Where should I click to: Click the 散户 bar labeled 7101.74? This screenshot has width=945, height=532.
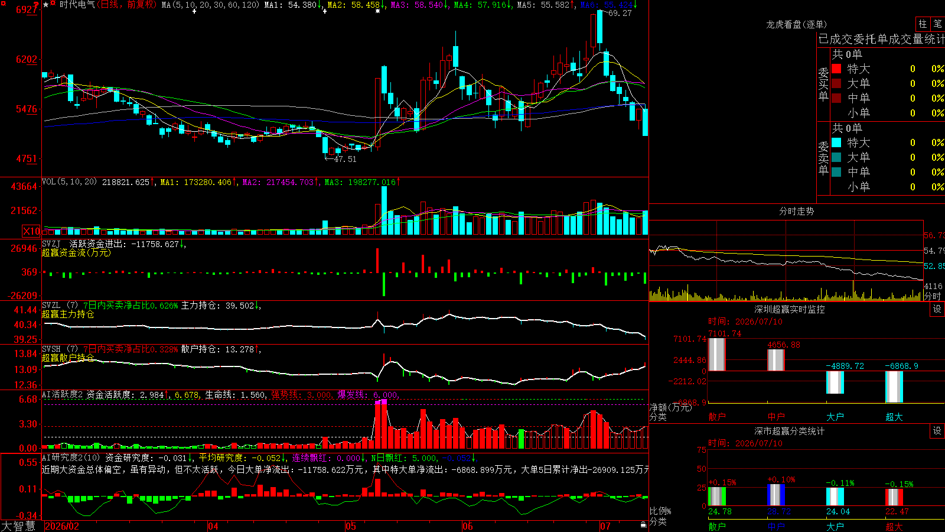click(717, 355)
